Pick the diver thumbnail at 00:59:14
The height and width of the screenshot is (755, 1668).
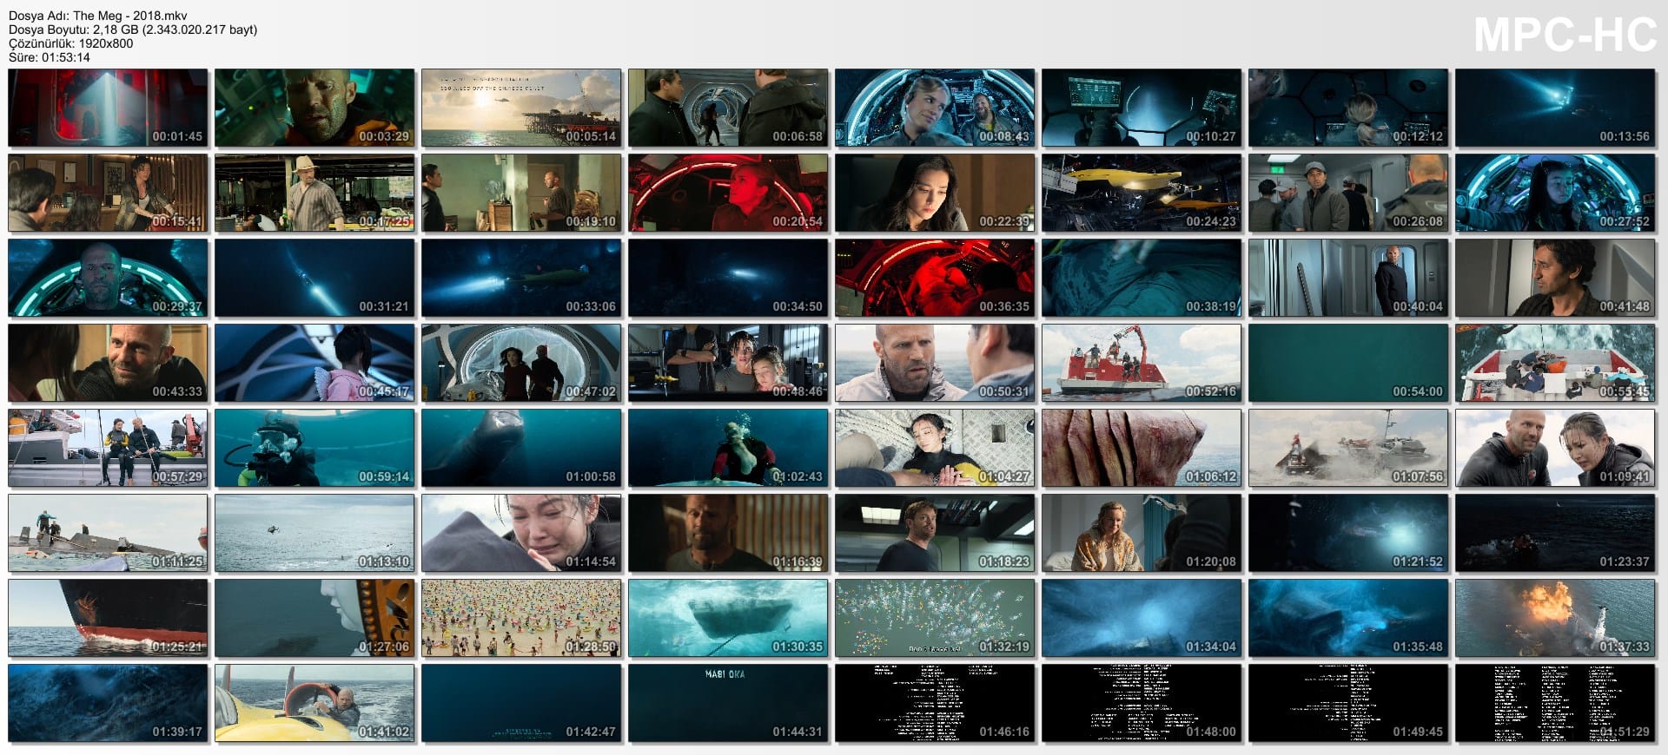314,448
